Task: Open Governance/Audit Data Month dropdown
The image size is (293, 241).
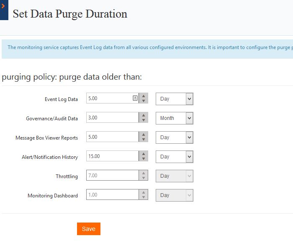Action: 175,118
